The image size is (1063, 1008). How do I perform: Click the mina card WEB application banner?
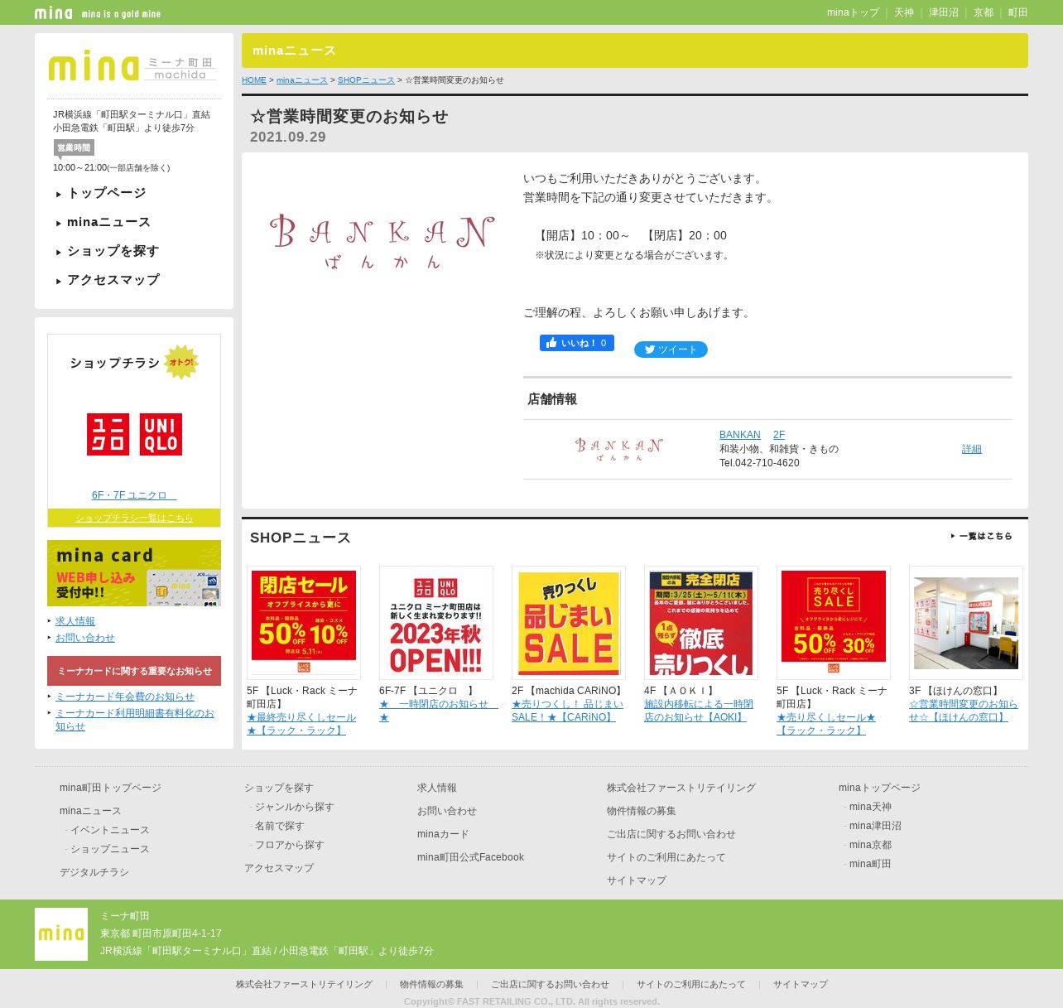tap(134, 573)
